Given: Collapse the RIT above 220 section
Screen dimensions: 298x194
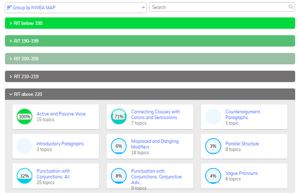Looking at the screenshot, I should [150, 94].
